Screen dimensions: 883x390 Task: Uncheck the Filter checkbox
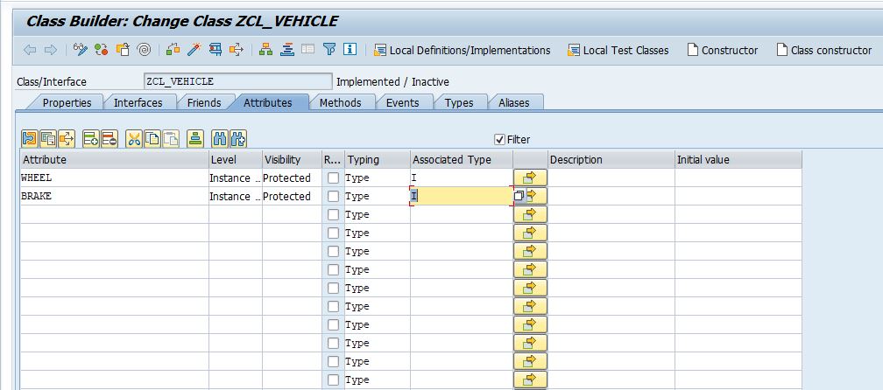[x=499, y=139]
